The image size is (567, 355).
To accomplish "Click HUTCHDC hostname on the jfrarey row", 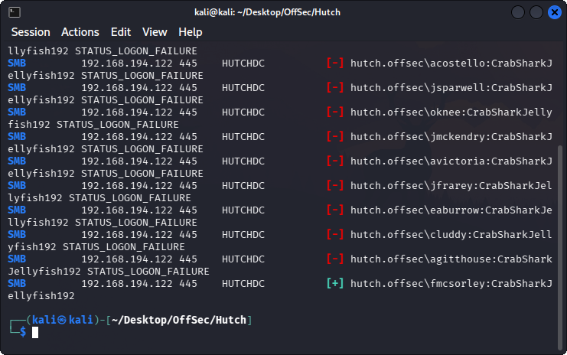I will [243, 186].
